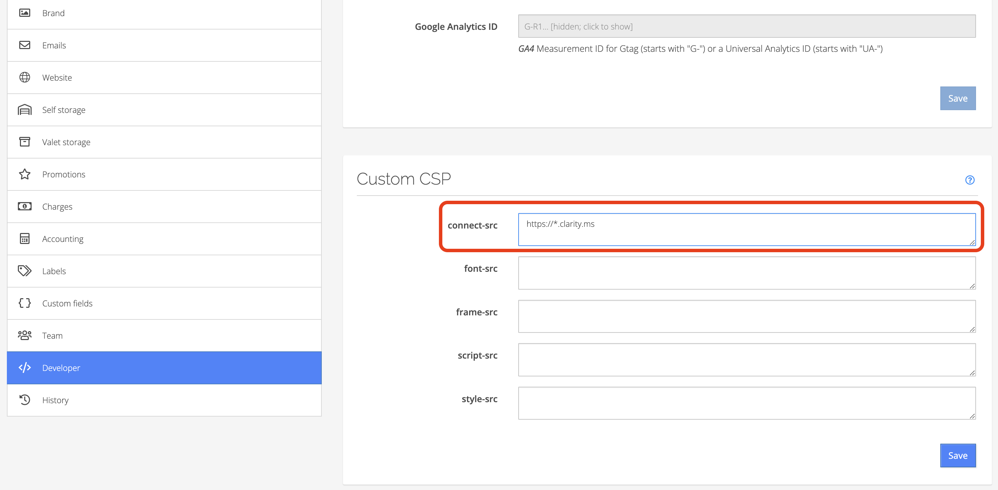Open Custom CSP help question-mark icon

click(969, 180)
